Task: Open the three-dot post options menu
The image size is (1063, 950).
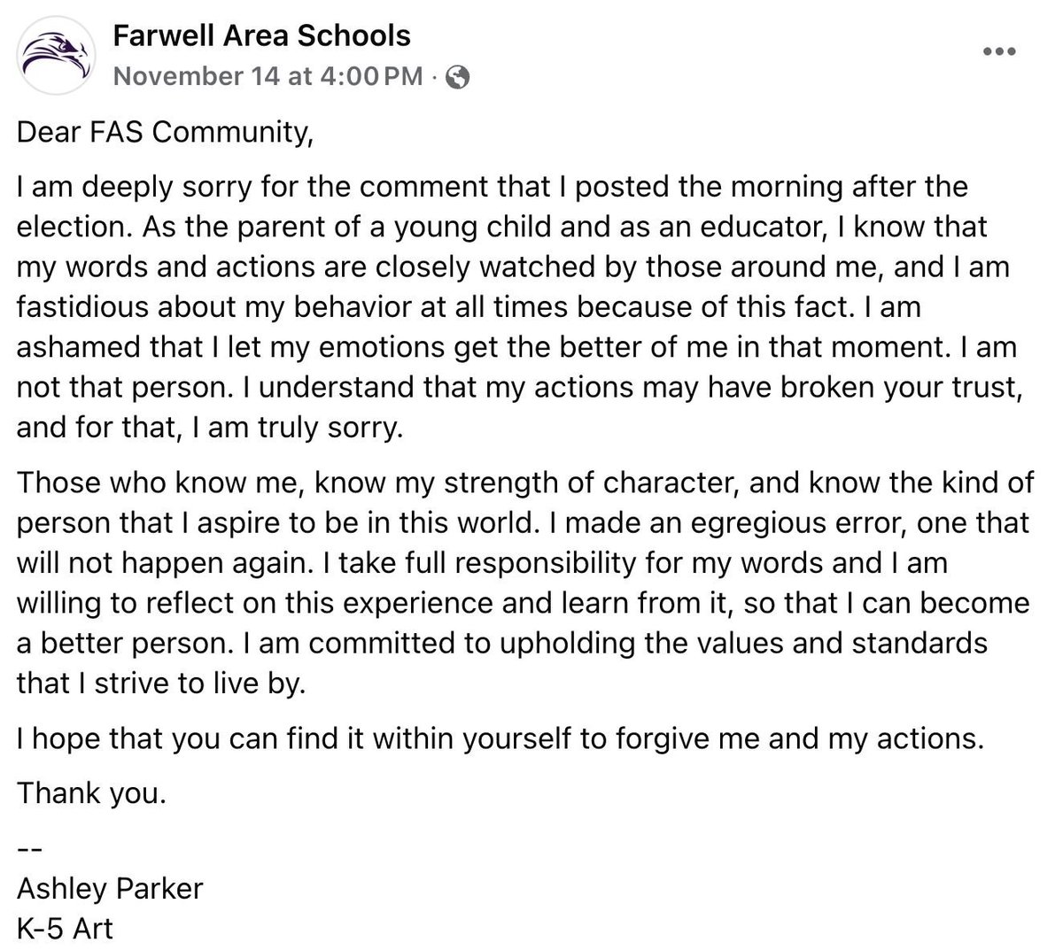Action: point(1000,51)
